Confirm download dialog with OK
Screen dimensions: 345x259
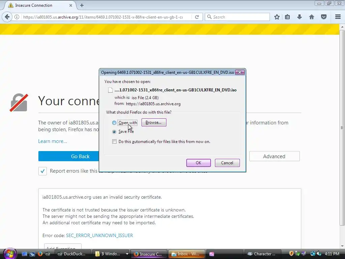pos(198,163)
